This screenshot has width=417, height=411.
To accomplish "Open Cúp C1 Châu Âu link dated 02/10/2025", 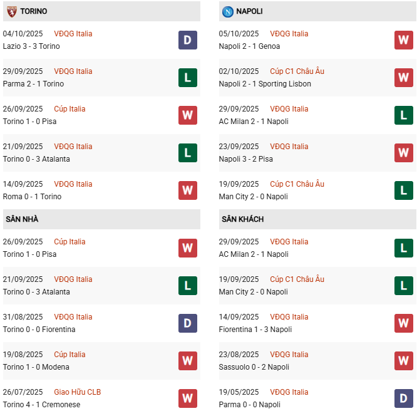I will coord(297,71).
